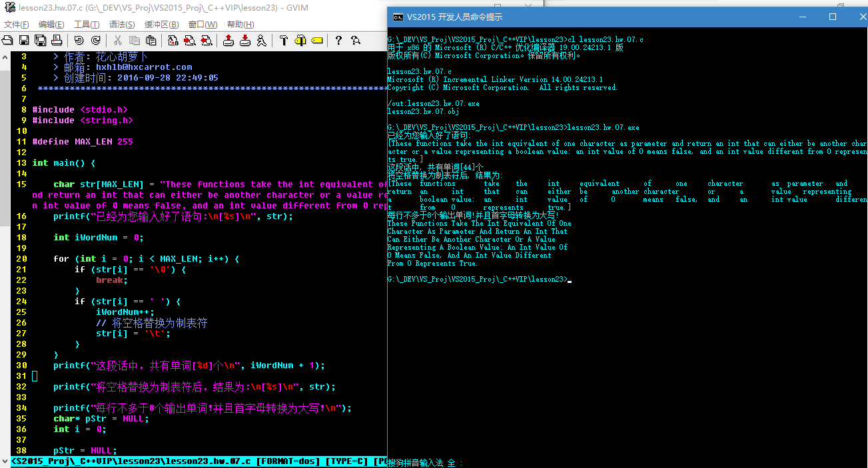Click Load Session toolbar icon

(x=228, y=41)
